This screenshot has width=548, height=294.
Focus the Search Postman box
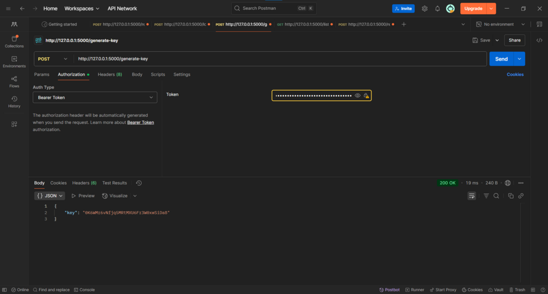coord(274,8)
